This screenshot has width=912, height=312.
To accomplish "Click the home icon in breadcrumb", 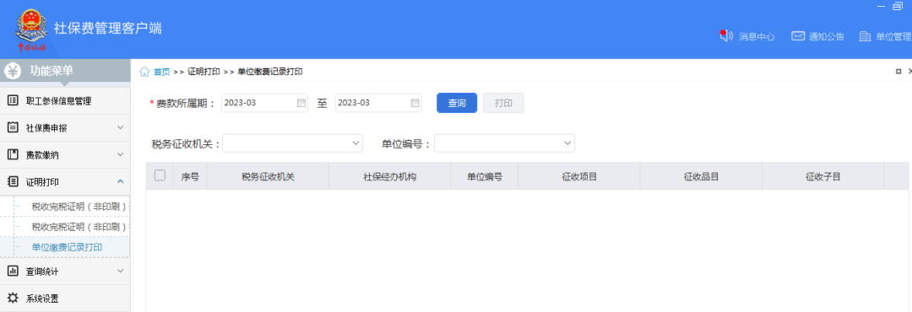I will pos(145,72).
